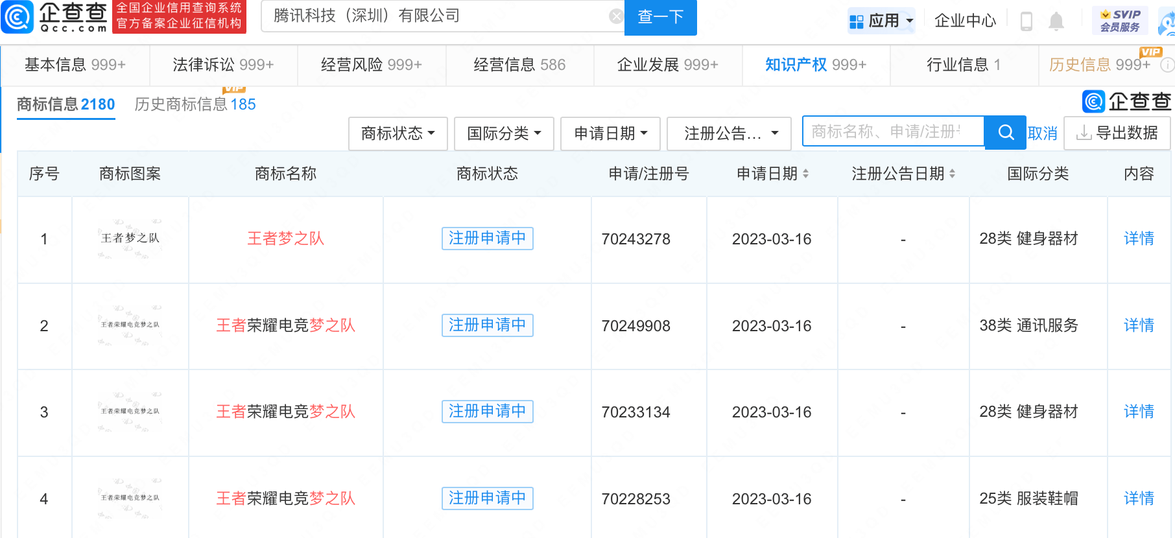Open the mobile app phone icon
Viewport: 1175px width, 538px height.
click(x=1027, y=21)
